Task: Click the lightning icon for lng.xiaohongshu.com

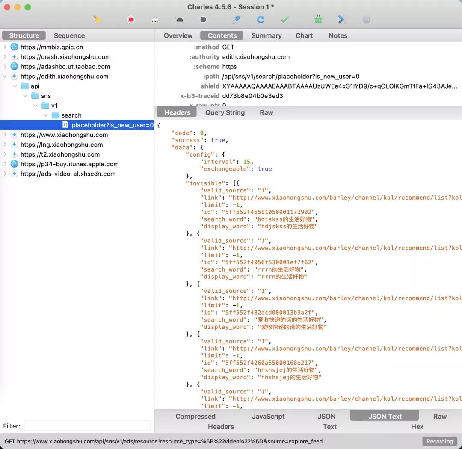Action: 14,145
